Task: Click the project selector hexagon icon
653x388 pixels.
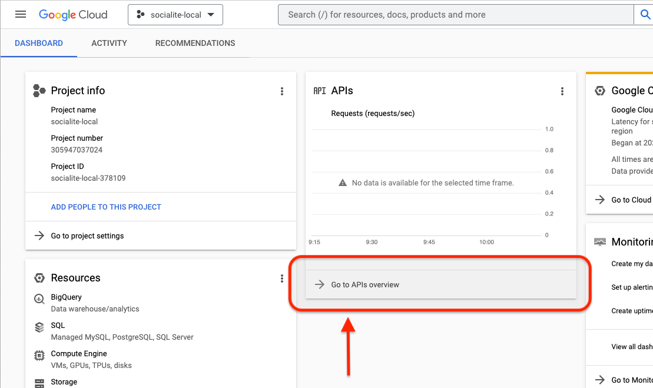Action: click(x=141, y=15)
